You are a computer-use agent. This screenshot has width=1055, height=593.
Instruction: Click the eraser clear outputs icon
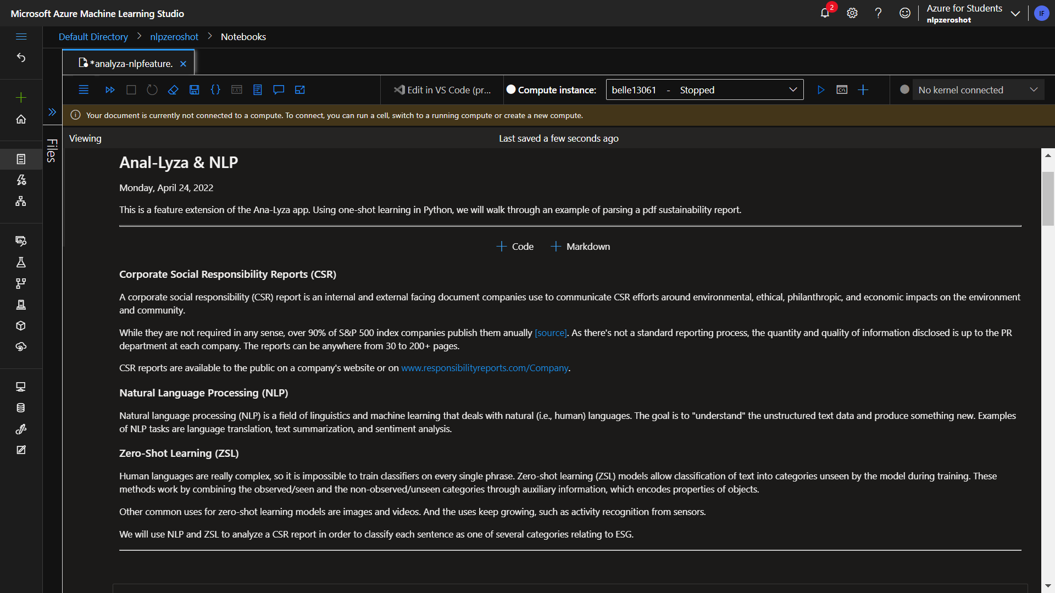173,90
